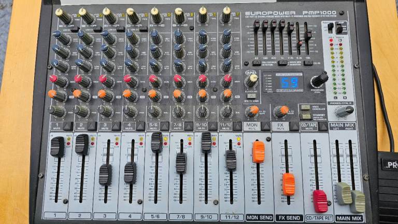Click the XPQ surround knob
This screenshot has height=224, width=398.
point(251,81)
